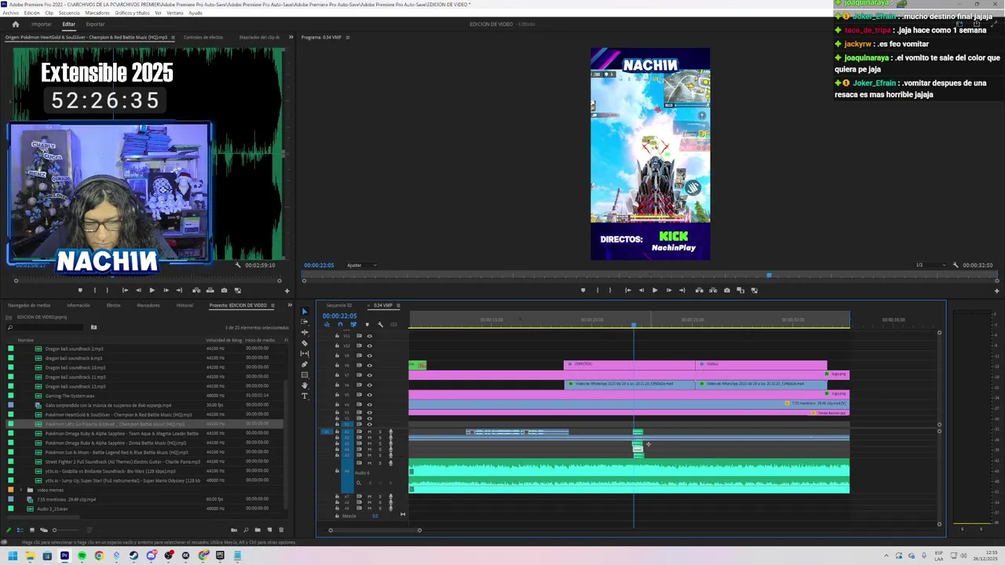Step forward one frame in Program monitor
The height and width of the screenshot is (565, 1005).
669,290
